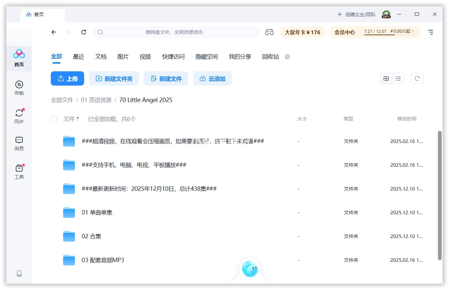Screen dimensions: 449x290
Task: Click the mobile phone icon at sidebar bottom
Action: [19, 273]
